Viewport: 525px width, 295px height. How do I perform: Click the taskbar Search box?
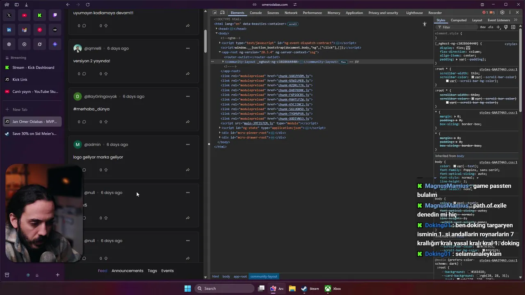[224, 288]
